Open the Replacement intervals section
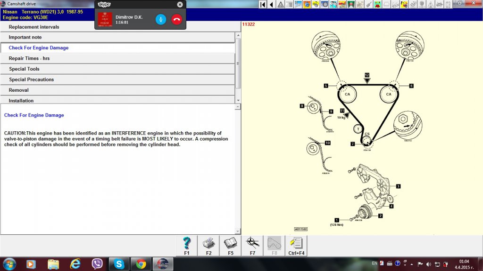Viewport: 483px width, 271px height. pyautogui.click(x=118, y=27)
